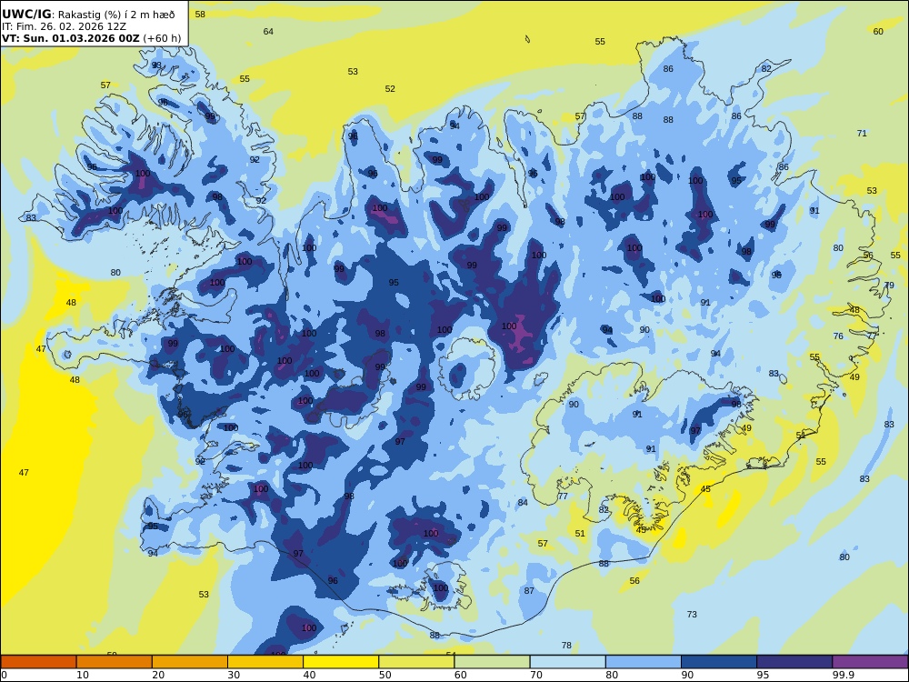Select the orange 10–20 legend color block
This screenshot has height=682, width=909.
(115, 662)
